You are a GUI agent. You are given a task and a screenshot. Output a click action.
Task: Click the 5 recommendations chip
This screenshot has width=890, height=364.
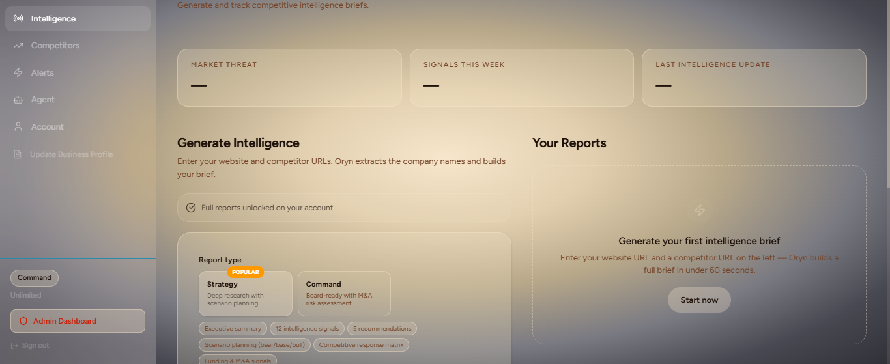[382, 329]
